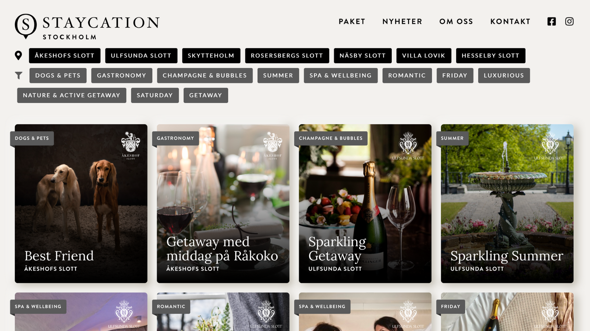Toggle the Dogs & Pets filter
Image resolution: width=590 pixels, height=331 pixels.
(58, 75)
